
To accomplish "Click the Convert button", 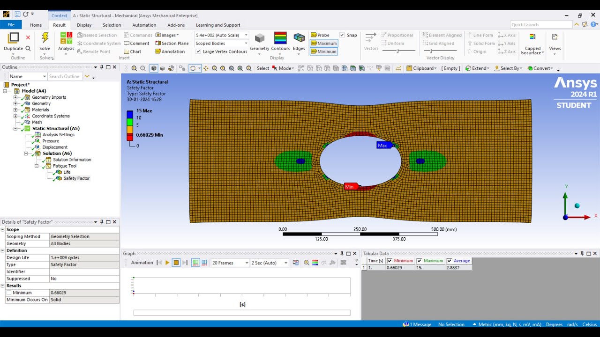I will [x=540, y=68].
